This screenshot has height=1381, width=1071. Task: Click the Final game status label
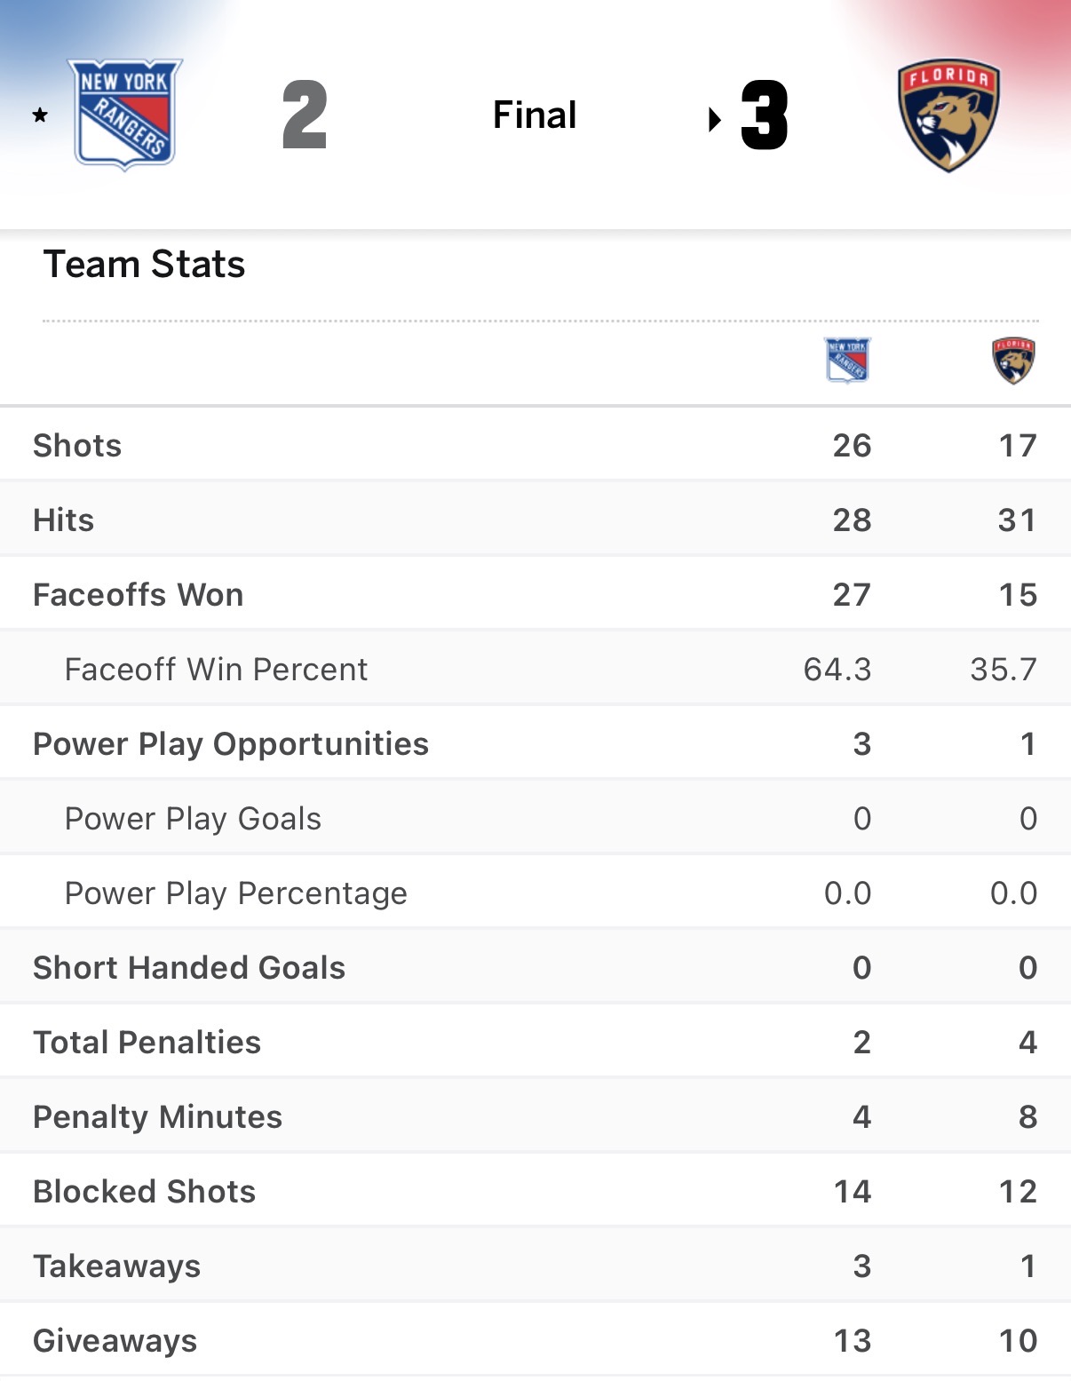pyautogui.click(x=535, y=115)
